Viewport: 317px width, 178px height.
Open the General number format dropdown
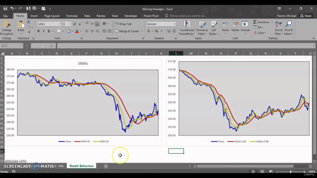175,24
